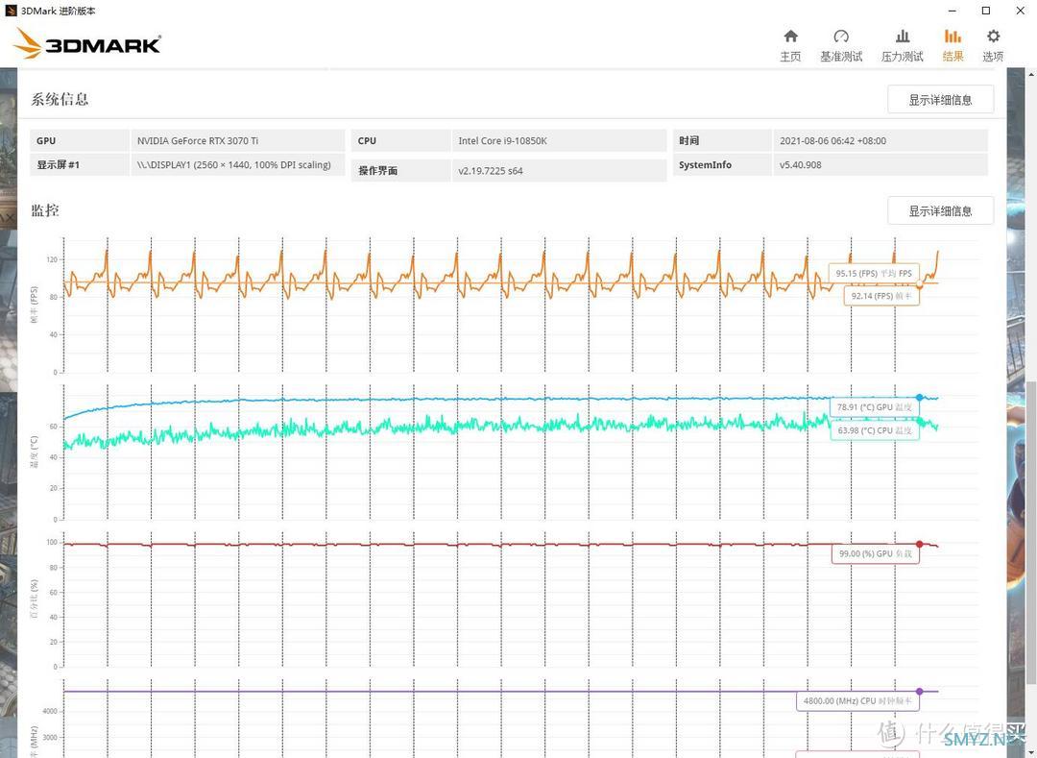Open the Home (主页) icon
1037x758 pixels.
[x=790, y=37]
